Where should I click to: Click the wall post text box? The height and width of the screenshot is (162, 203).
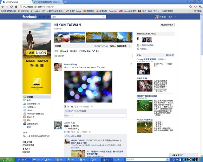(x=93, y=56)
